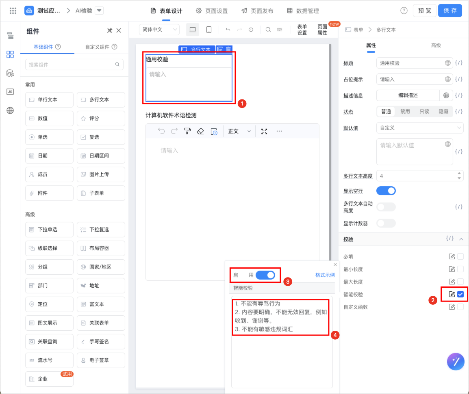Screen dimensions: 469x394
Task: Open the 正文 paragraph style dropdown
Action: 239,131
